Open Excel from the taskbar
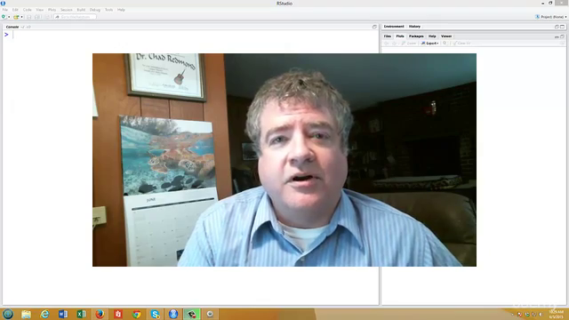The width and height of the screenshot is (569, 320). pos(81,314)
